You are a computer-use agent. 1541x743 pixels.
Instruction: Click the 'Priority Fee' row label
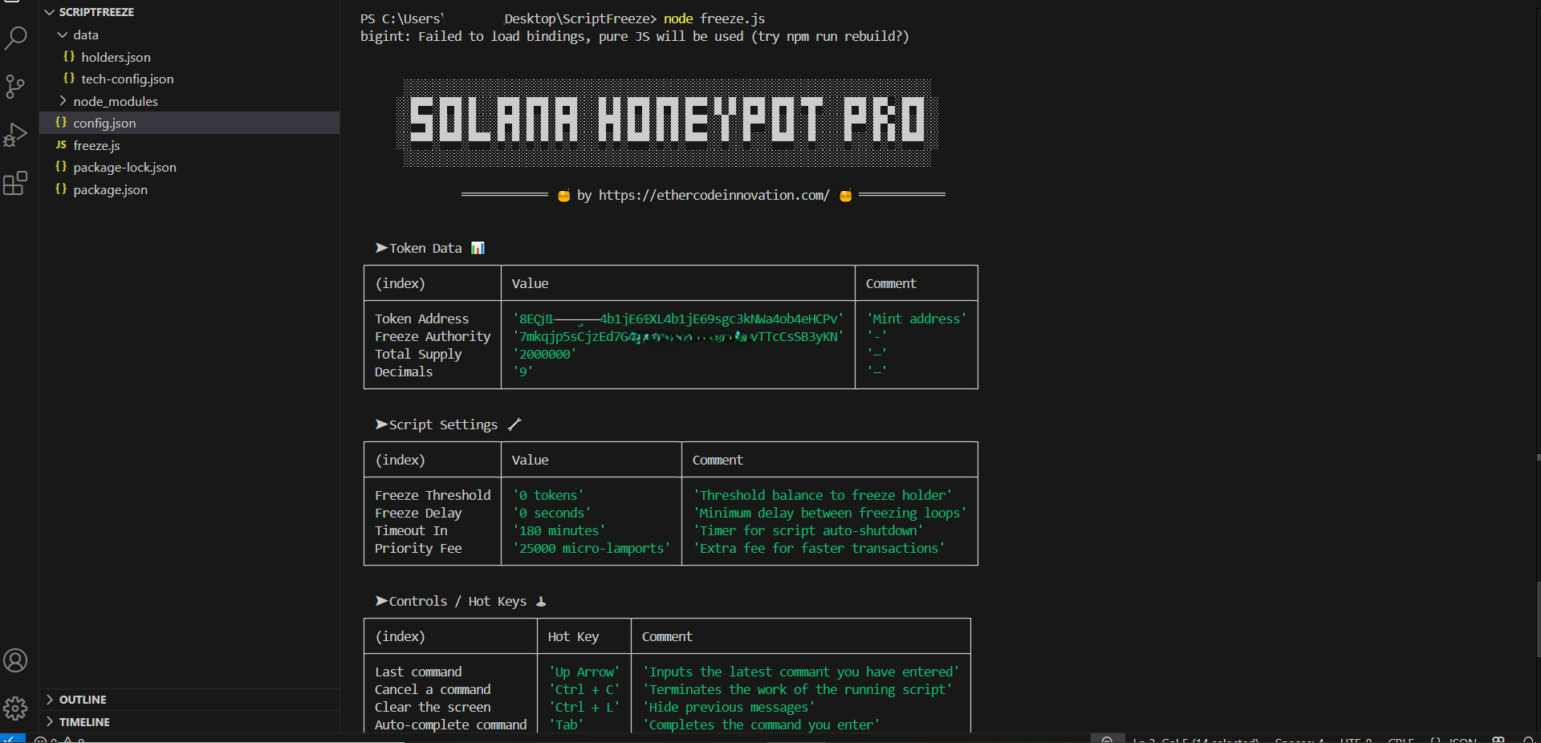point(418,548)
